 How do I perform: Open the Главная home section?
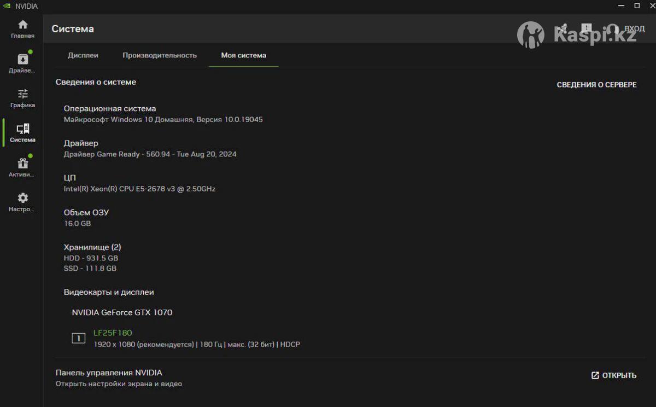(22, 29)
